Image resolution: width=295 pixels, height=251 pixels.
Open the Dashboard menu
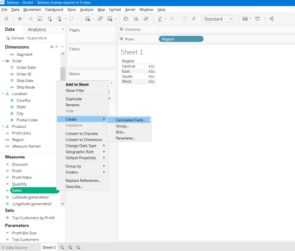pyautogui.click(x=54, y=10)
